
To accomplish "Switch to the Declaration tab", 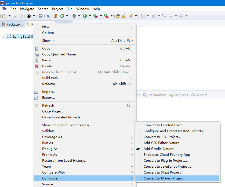I will click(155, 95).
